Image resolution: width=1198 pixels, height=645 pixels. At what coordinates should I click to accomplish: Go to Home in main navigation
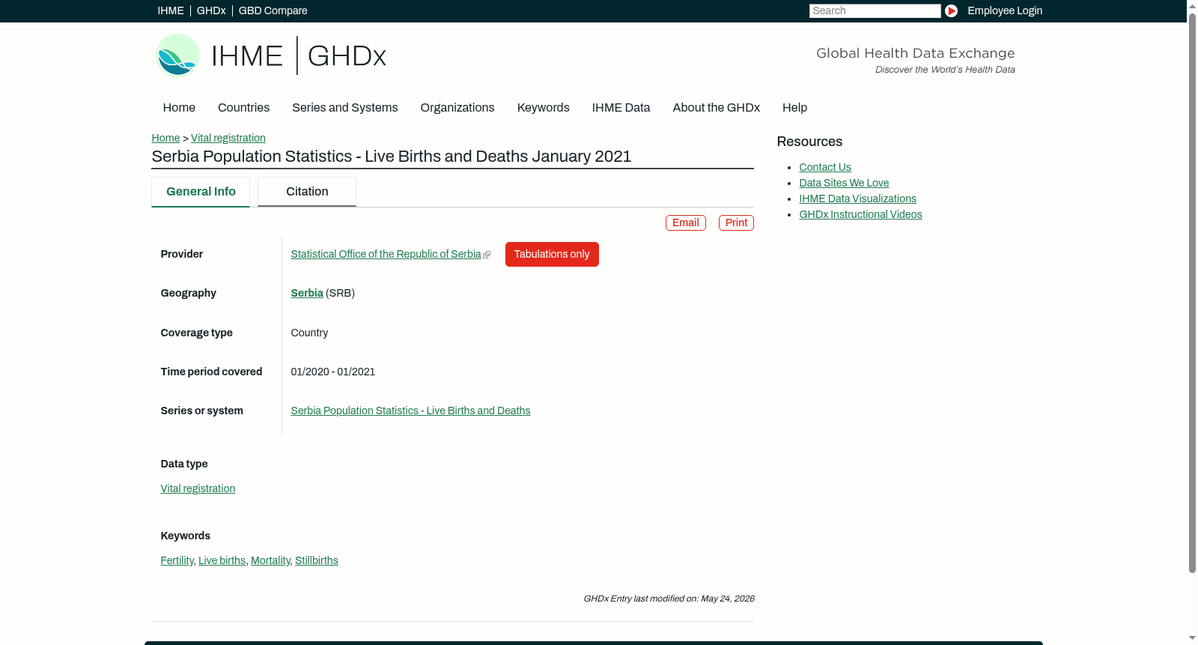coord(179,108)
